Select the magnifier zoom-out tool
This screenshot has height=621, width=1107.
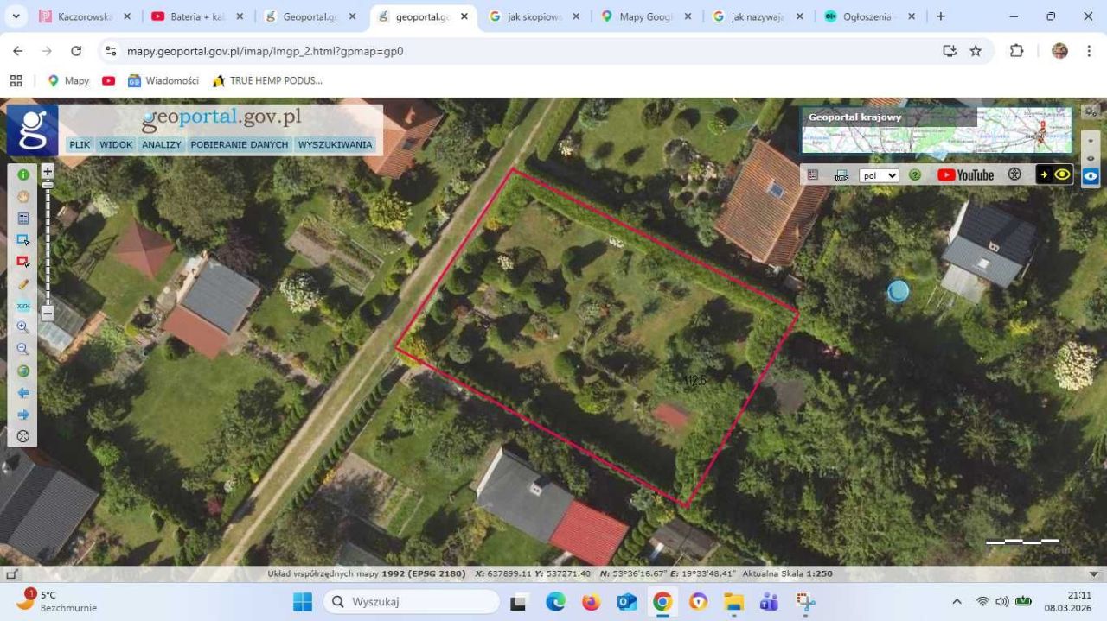point(23,349)
